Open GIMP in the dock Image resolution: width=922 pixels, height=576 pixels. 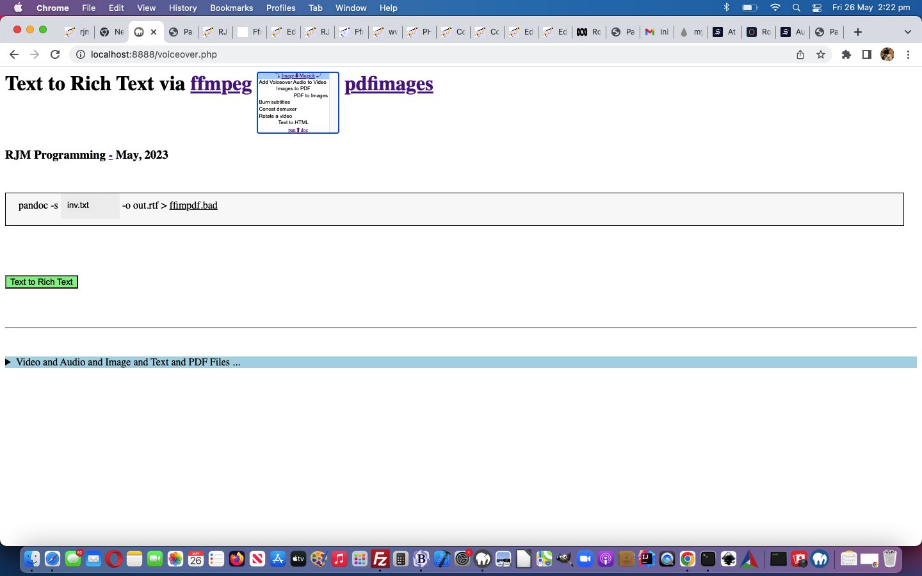565,559
